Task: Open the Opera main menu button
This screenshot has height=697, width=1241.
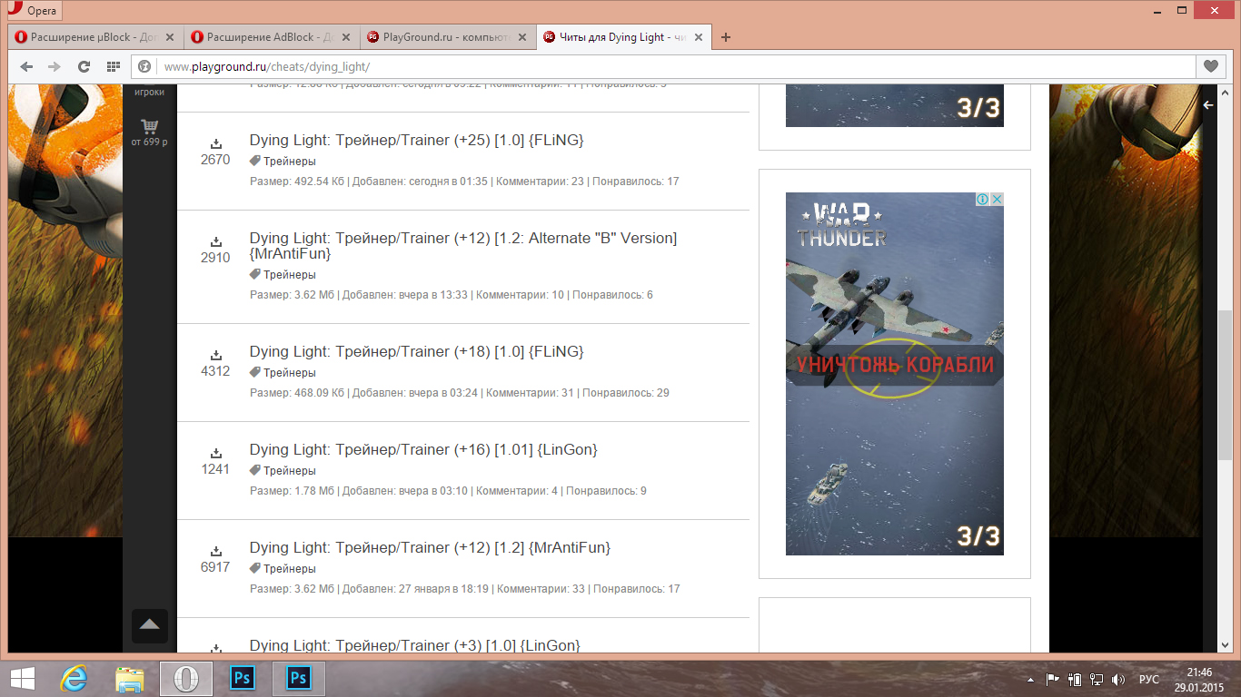Action: click(x=33, y=11)
